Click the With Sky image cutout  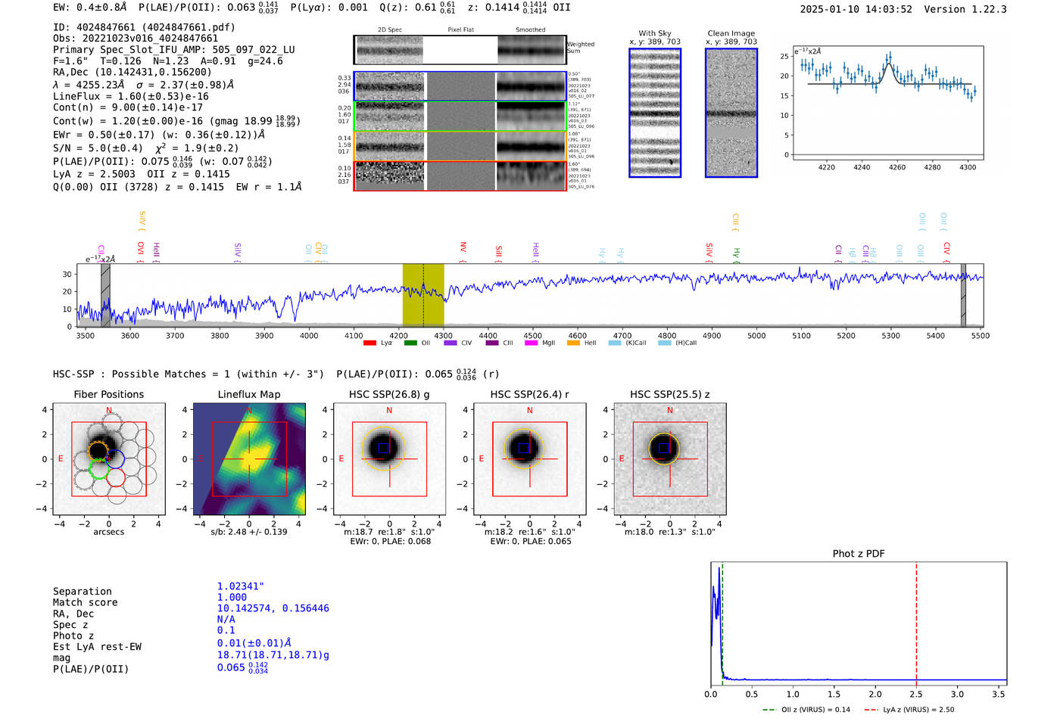655,113
